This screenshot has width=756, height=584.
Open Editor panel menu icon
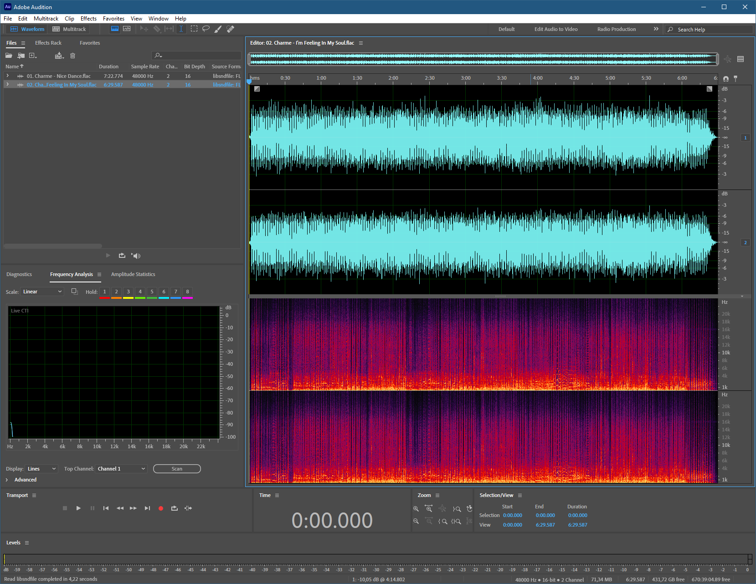click(x=361, y=43)
